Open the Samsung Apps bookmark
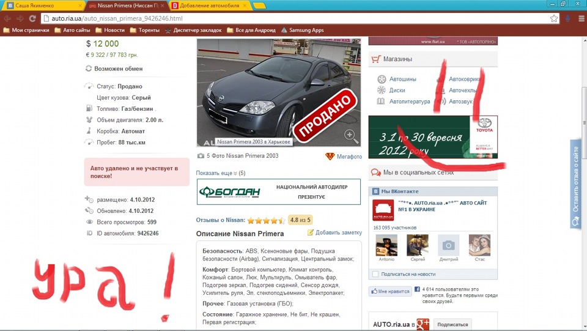The height and width of the screenshot is (331, 587). tap(303, 30)
